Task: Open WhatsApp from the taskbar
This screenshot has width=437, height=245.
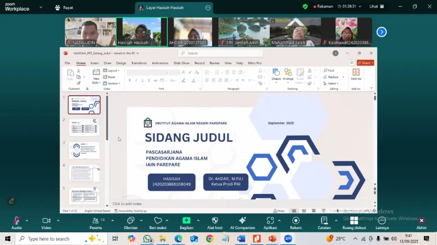Action: (x=147, y=238)
